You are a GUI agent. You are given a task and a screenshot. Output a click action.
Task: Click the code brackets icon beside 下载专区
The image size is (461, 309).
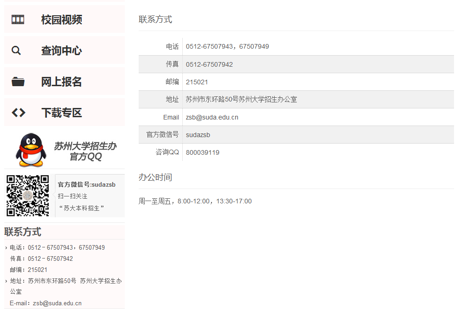pyautogui.click(x=18, y=113)
